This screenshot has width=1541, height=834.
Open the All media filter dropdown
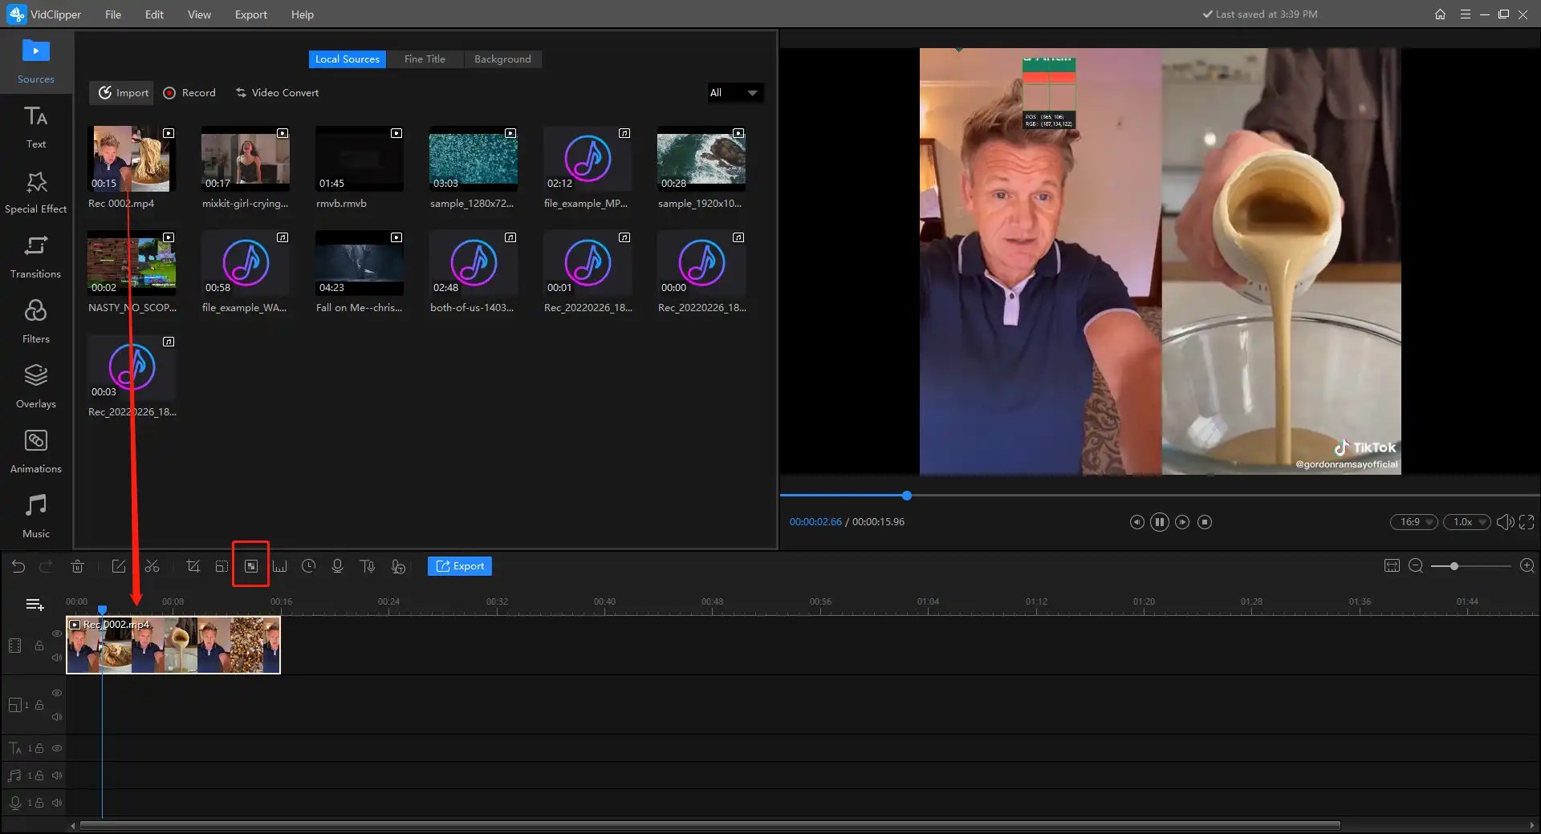click(x=733, y=93)
